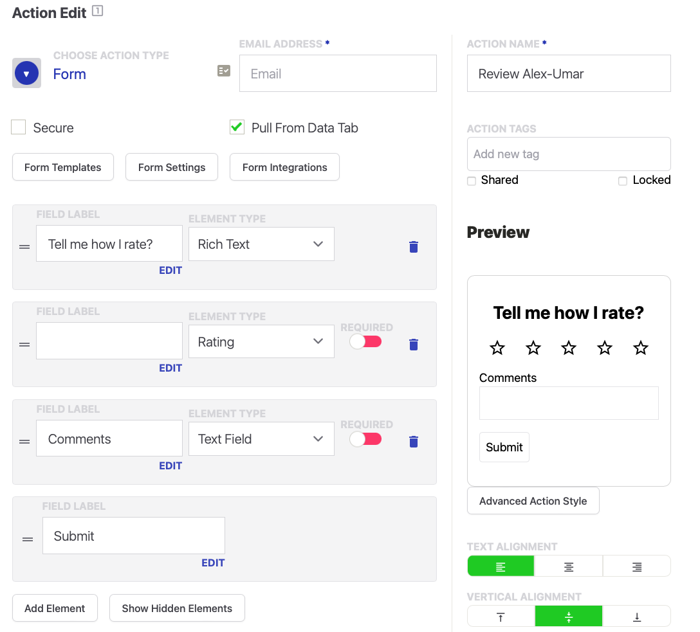The width and height of the screenshot is (700, 632).
Task: Expand the Rating element type dropdown
Action: coord(261,342)
